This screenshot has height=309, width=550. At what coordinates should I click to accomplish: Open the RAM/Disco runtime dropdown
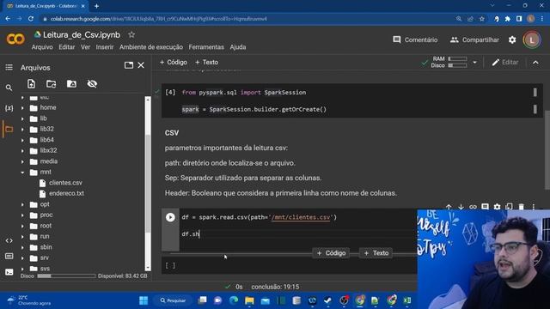click(x=474, y=63)
